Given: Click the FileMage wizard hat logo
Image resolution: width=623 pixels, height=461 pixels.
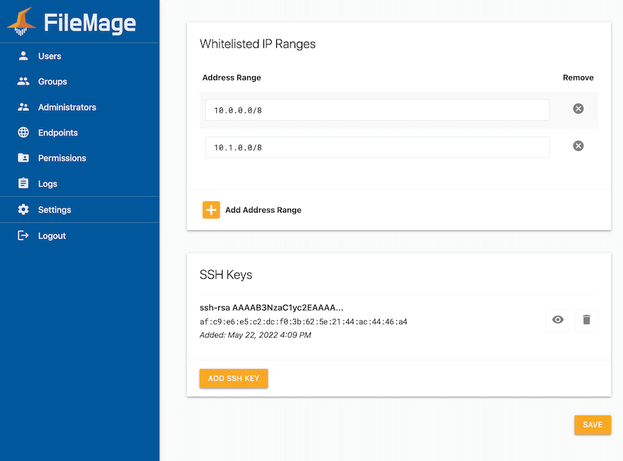Looking at the screenshot, I should (x=21, y=21).
